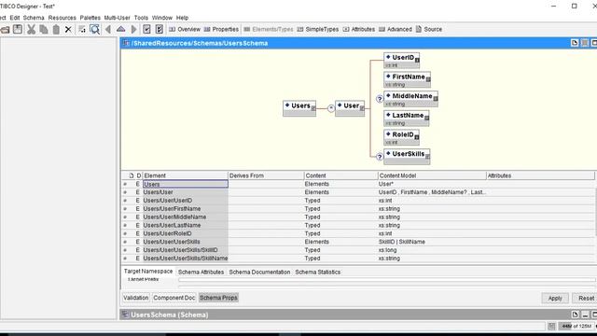This screenshot has height=336, width=597.
Task: Click the corner icon on Users node
Action: pyautogui.click(x=313, y=108)
